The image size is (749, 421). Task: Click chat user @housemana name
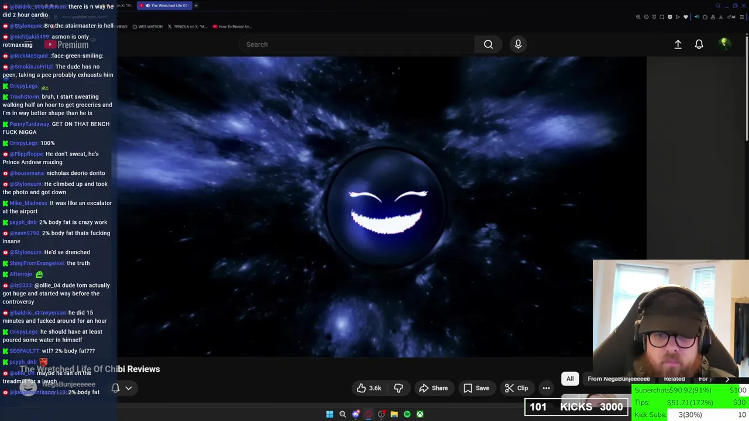pos(26,173)
